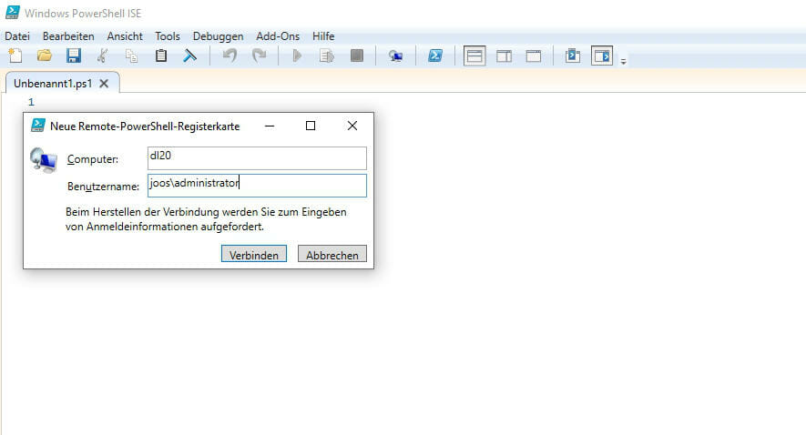Save the script with floppy disk icon
806x435 pixels.
pos(74,56)
